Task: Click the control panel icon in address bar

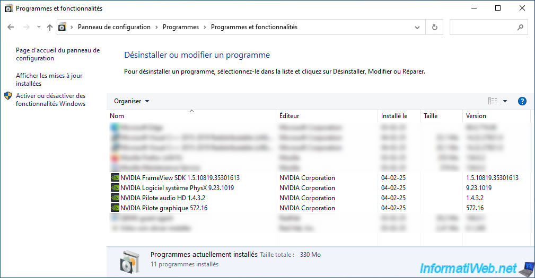Action: 62,27
